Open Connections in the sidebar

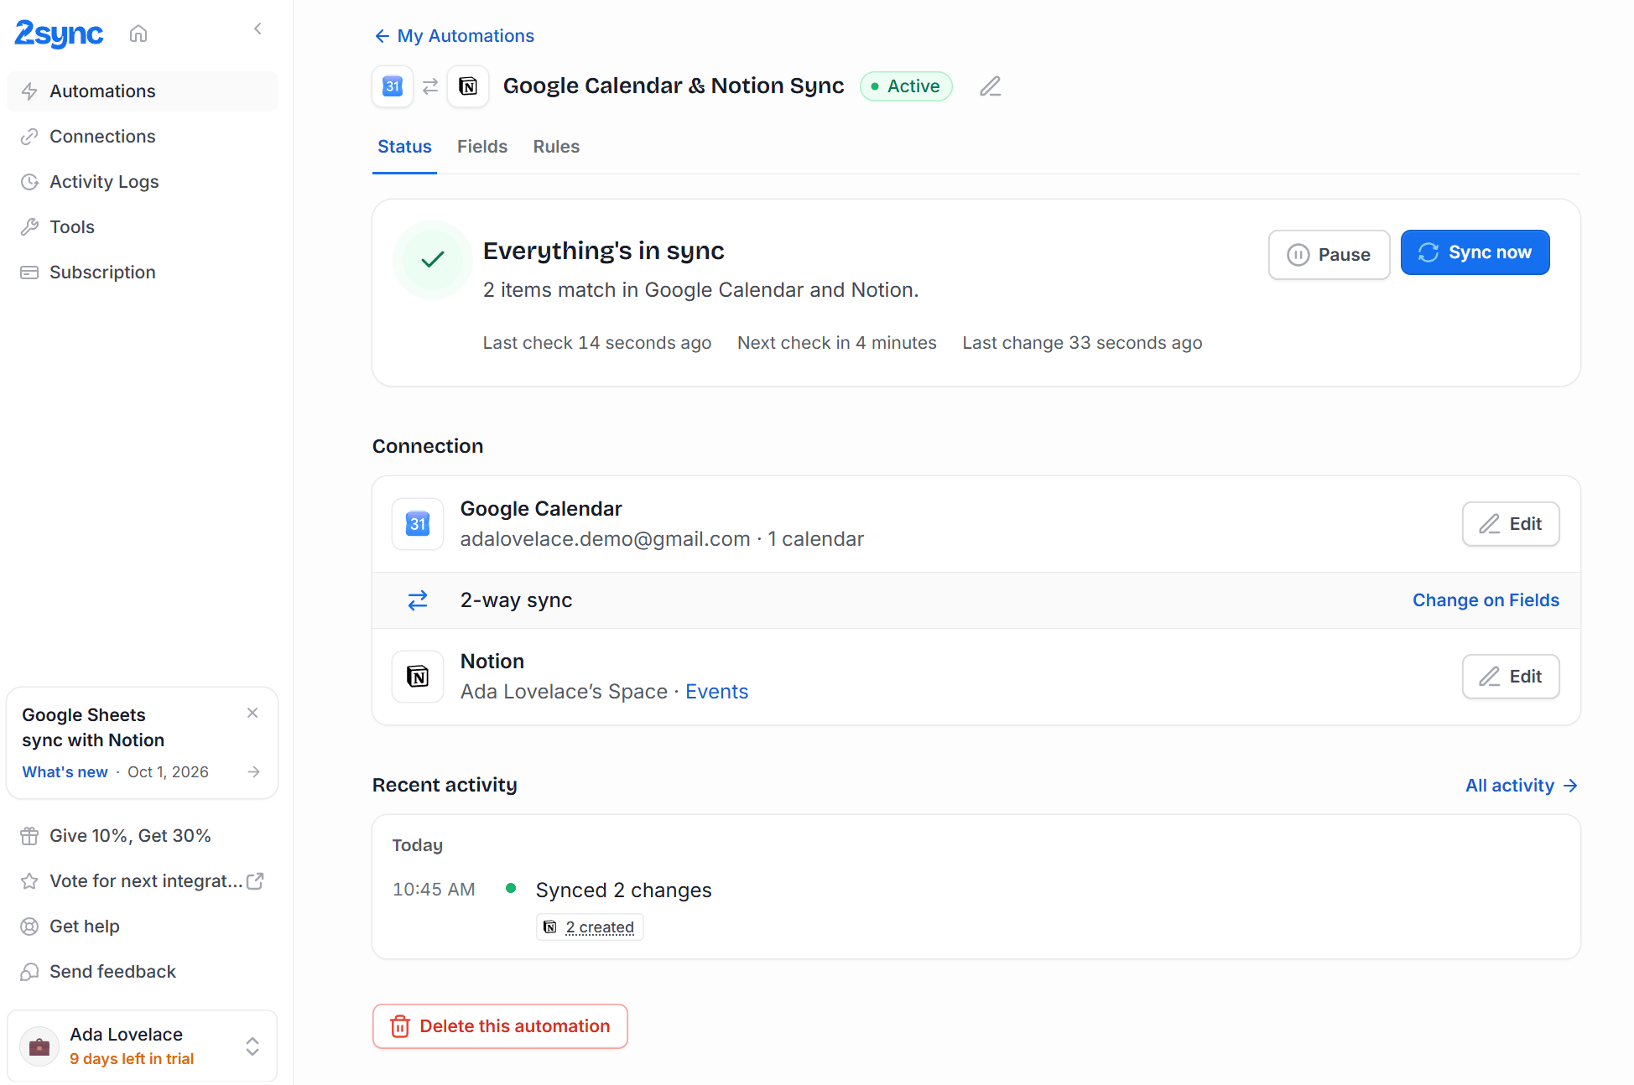point(142,137)
